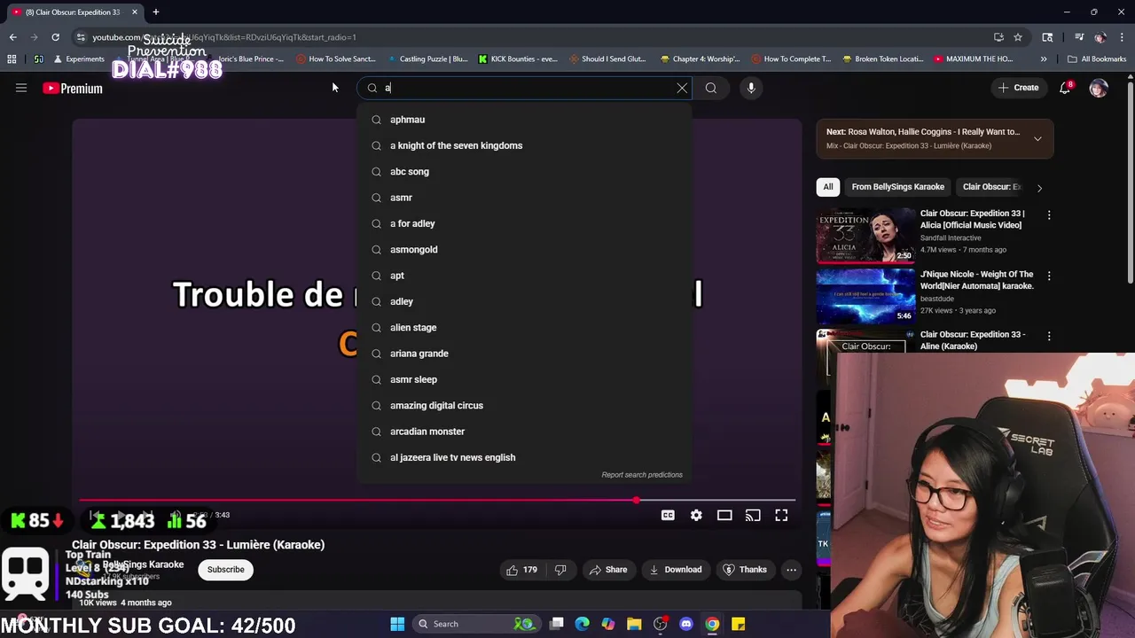Click the Create button
This screenshot has height=638, width=1135.
(1018, 88)
